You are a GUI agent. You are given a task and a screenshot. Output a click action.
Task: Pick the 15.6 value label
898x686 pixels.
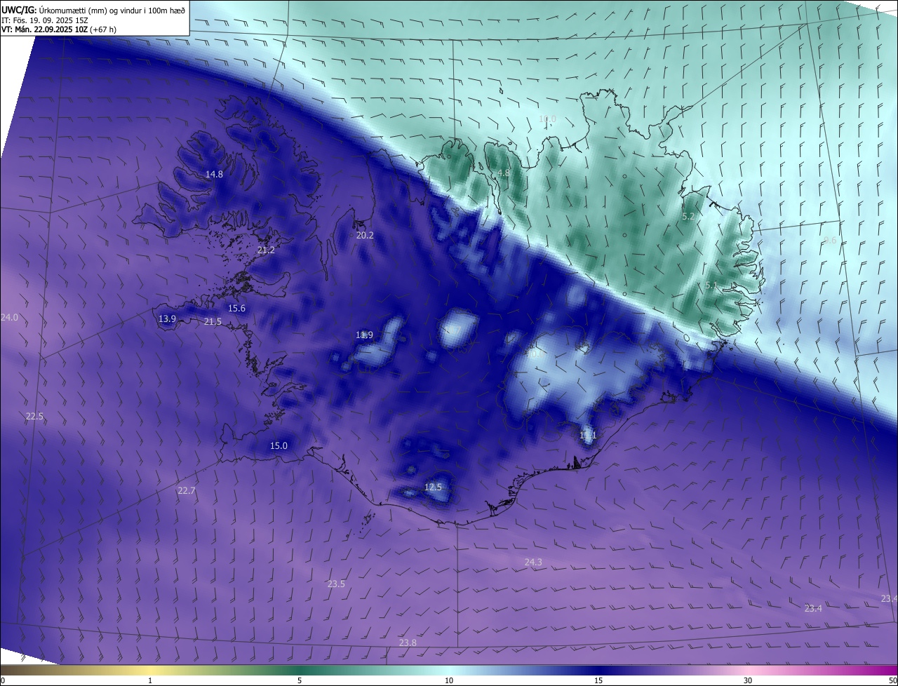coord(237,309)
